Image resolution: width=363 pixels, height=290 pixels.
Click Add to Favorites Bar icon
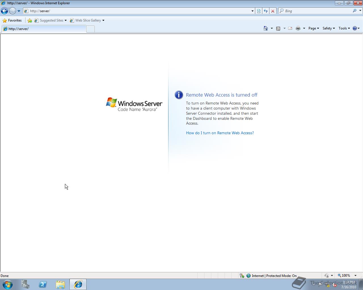(x=29, y=20)
